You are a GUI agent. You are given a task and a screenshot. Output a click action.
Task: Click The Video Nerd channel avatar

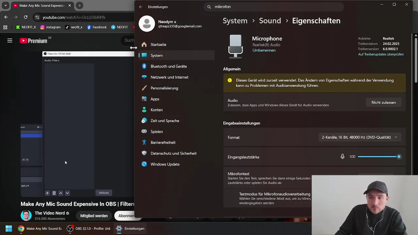click(x=26, y=215)
